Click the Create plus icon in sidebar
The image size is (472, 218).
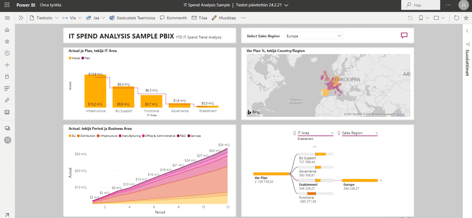click(7, 65)
